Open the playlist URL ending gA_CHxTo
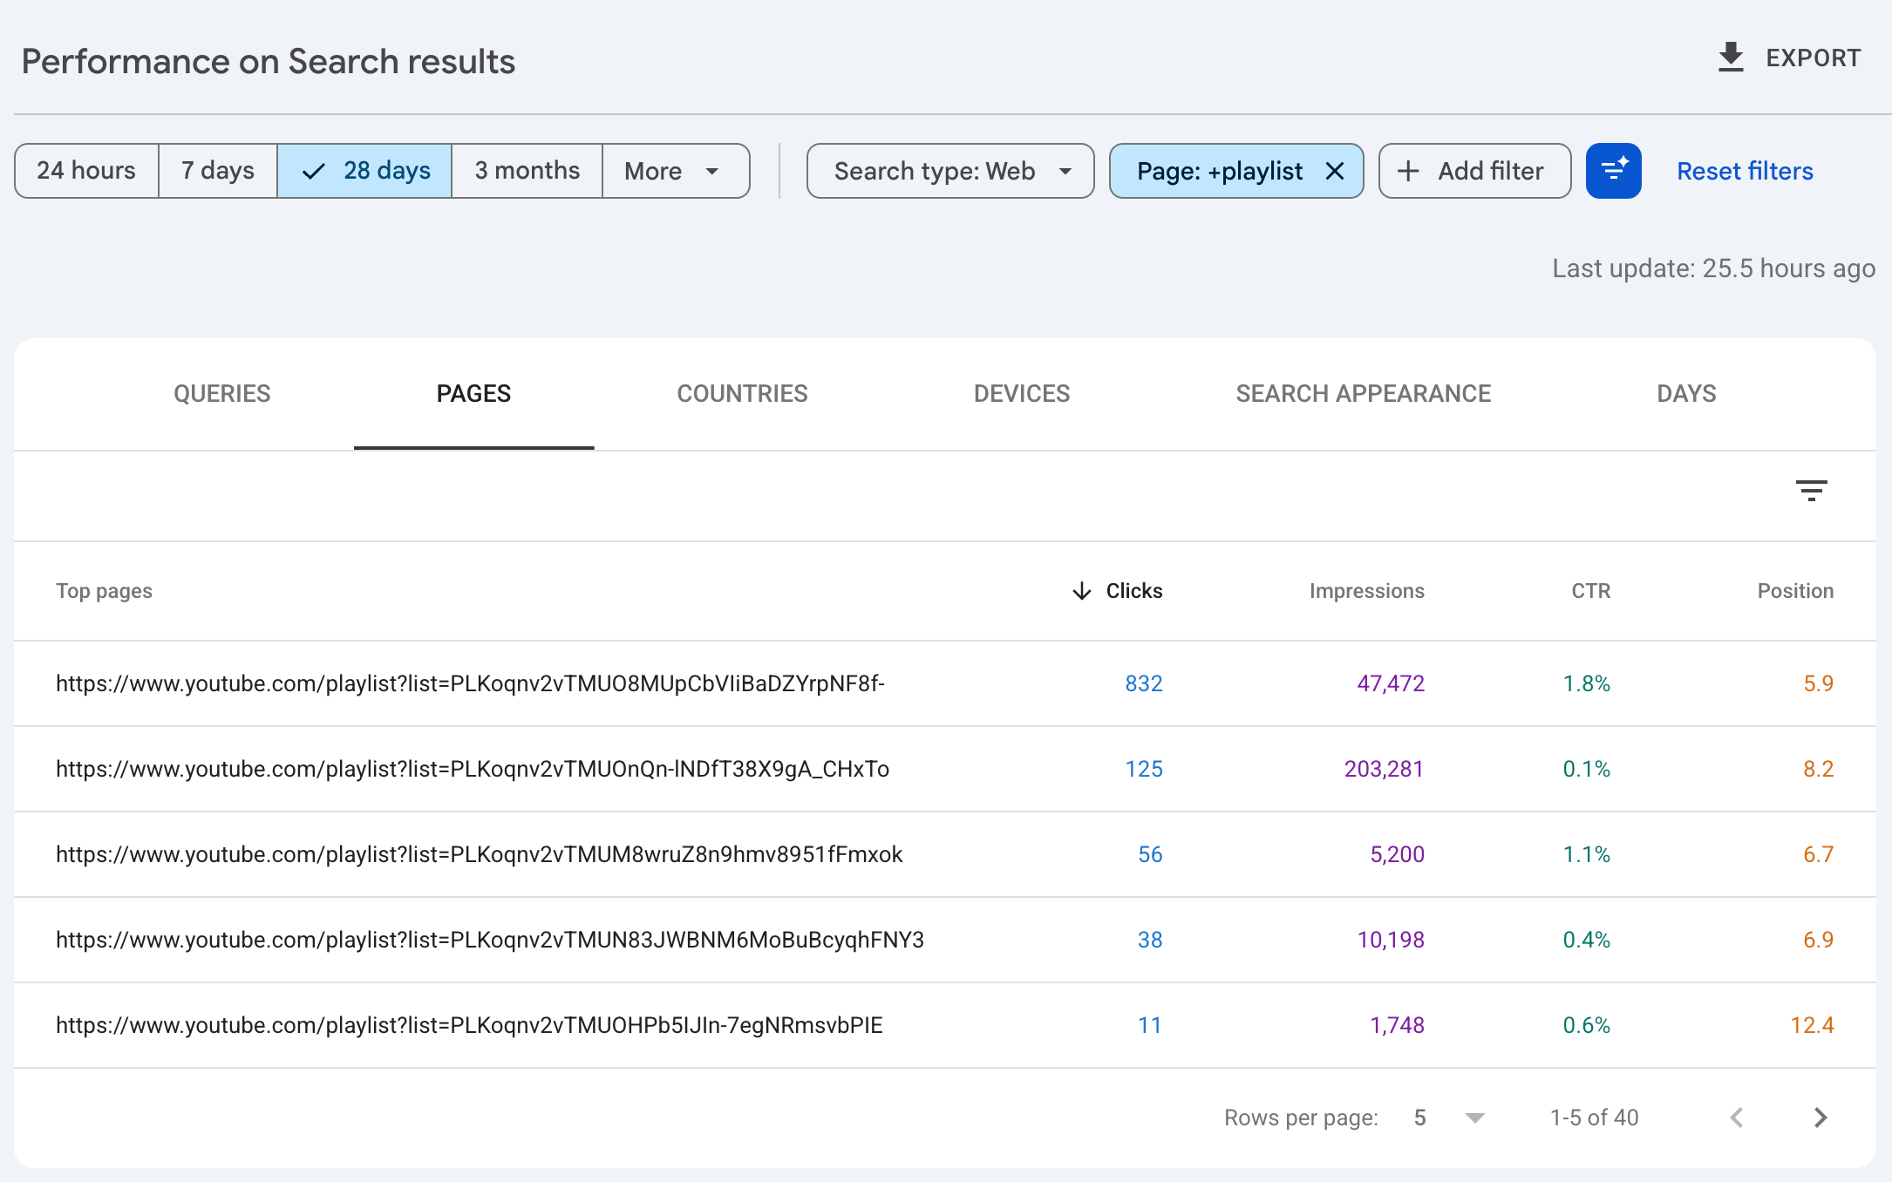Viewport: 1892px width, 1182px height. (473, 769)
